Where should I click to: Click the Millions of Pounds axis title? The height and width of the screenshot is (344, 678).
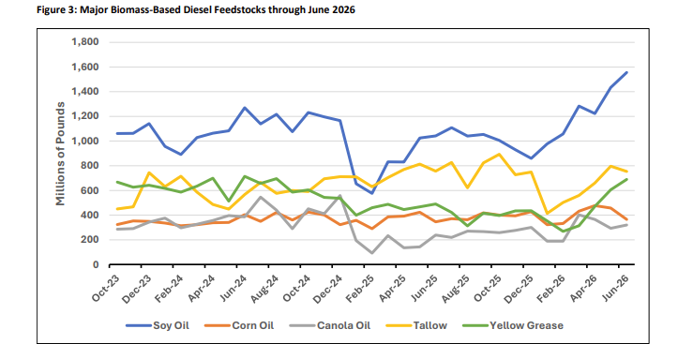coord(60,154)
